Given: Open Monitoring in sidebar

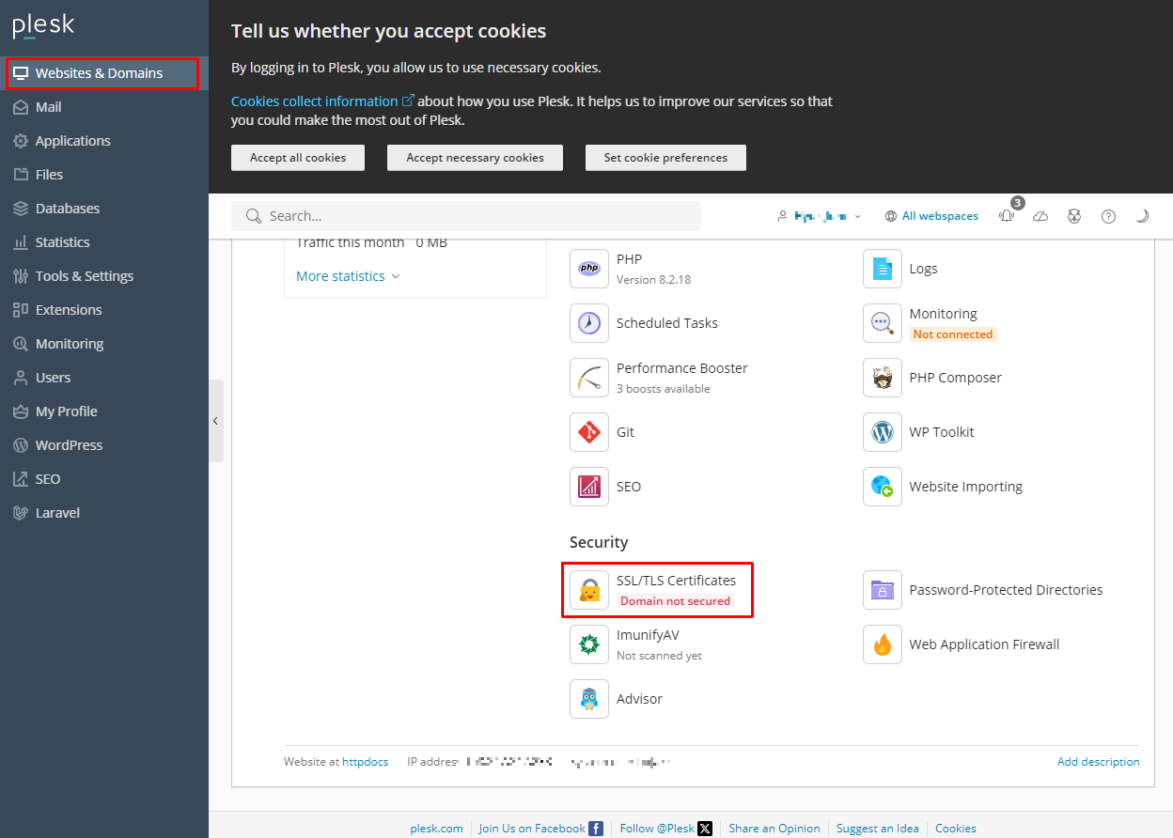Looking at the screenshot, I should point(104,344).
